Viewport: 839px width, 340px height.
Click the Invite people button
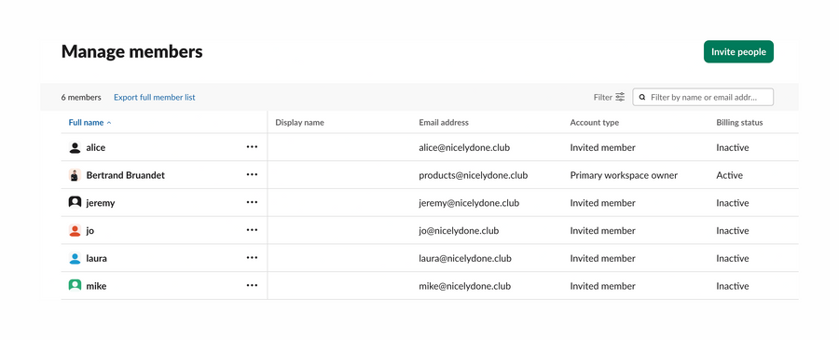coord(738,52)
